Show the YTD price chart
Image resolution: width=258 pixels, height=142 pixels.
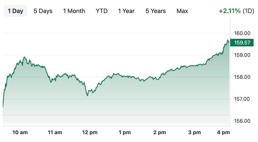(102, 11)
